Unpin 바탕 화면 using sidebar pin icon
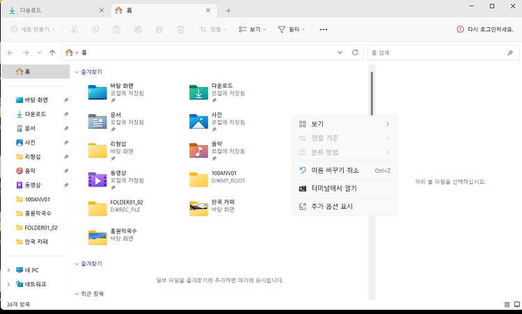Viewport: 522px width, 314px height. click(x=66, y=100)
